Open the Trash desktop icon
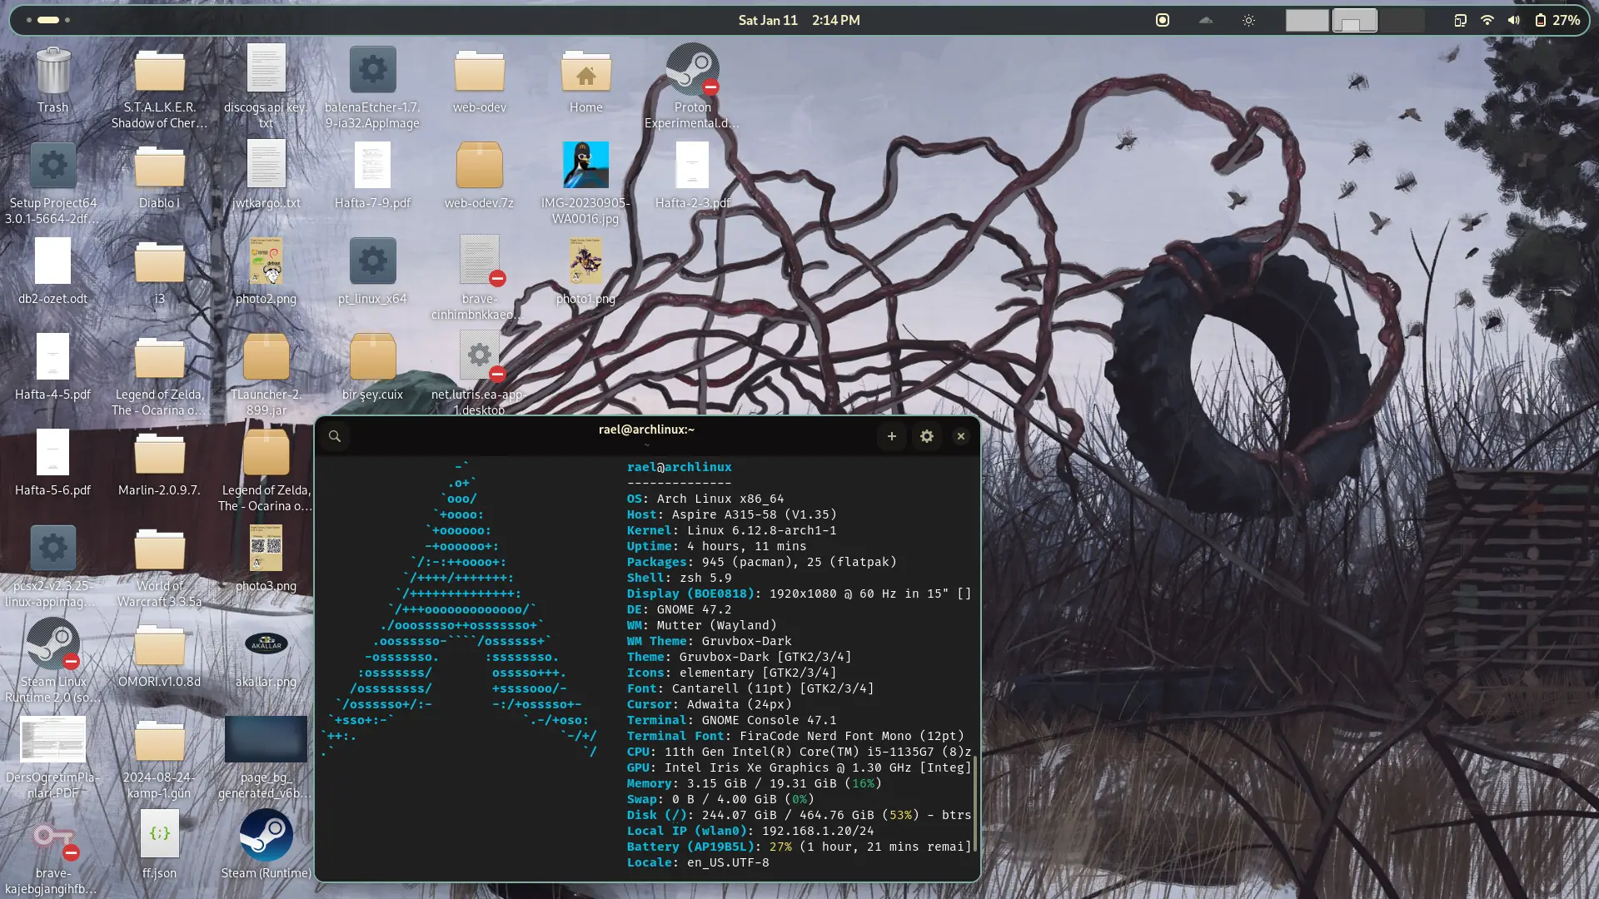Screen dimensions: 1599x899 53,71
